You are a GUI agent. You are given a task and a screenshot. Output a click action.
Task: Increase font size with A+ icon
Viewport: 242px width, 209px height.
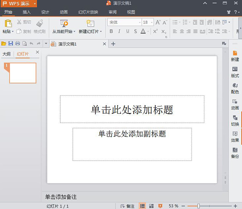158,22
